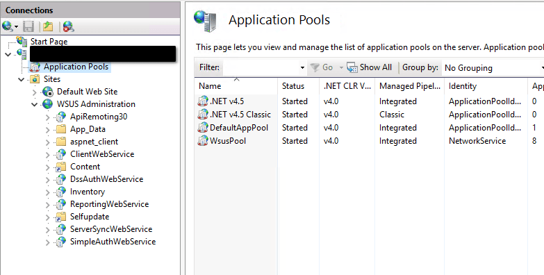Sort by the Identity column header
Viewport: 544px width, 275px height.
[486, 86]
